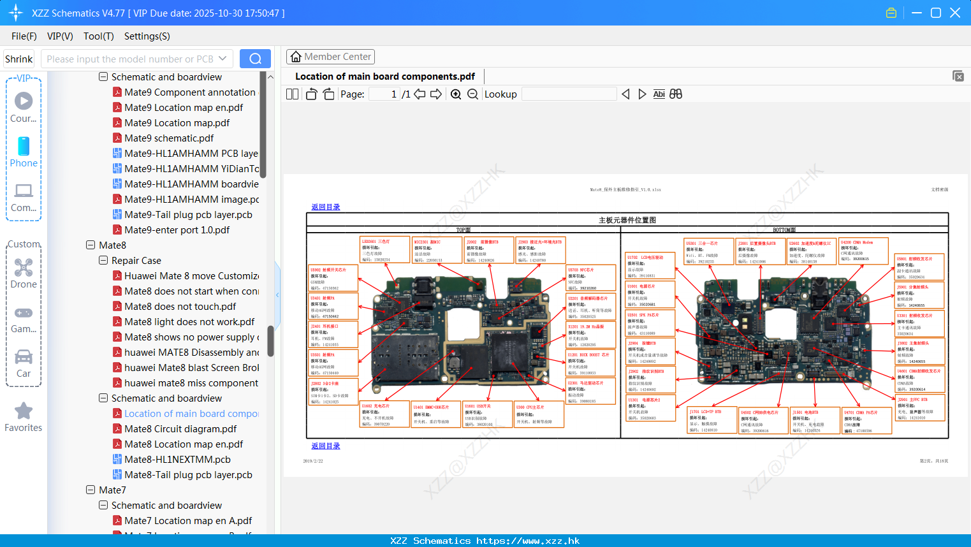Open Favorites in sidebar

tap(24, 417)
